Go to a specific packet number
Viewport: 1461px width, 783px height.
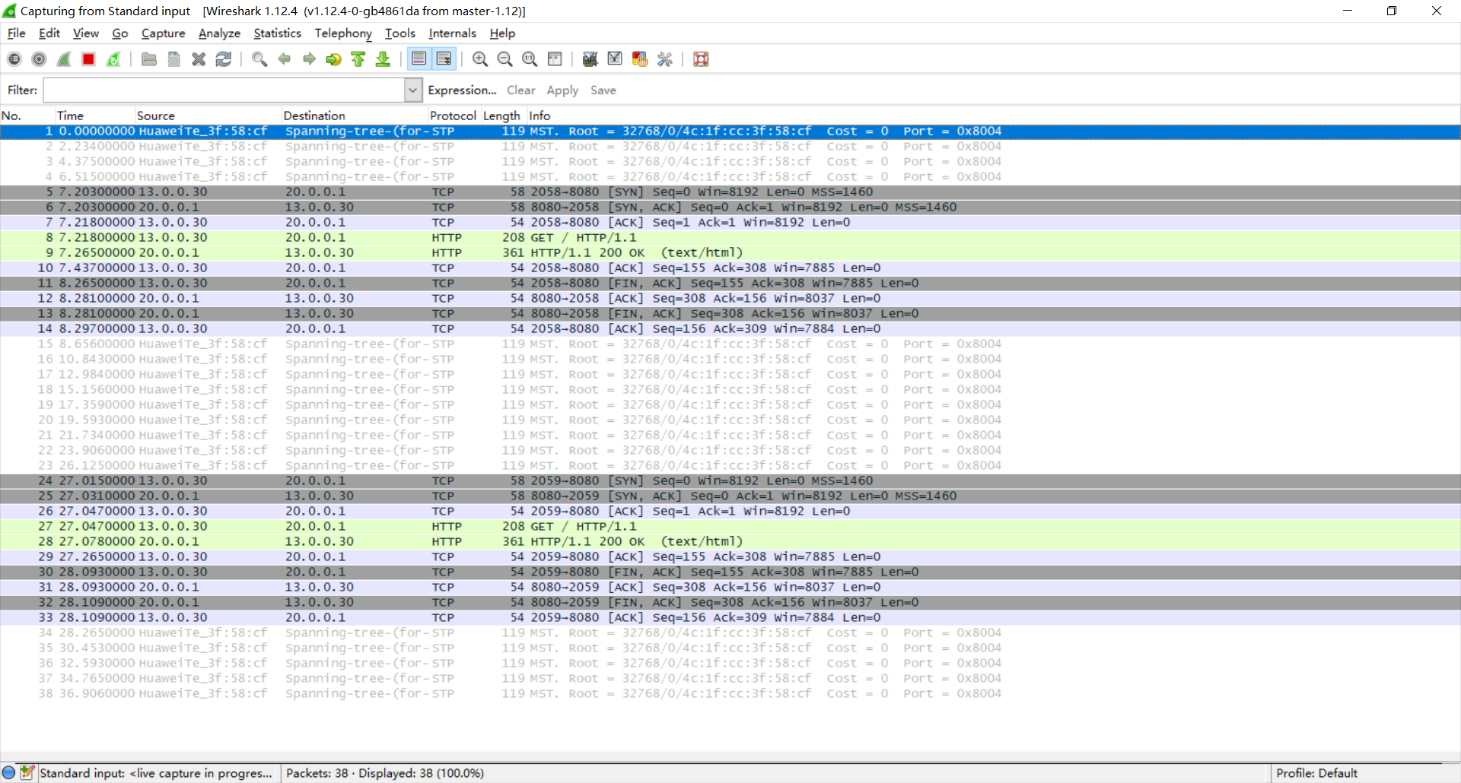point(333,59)
